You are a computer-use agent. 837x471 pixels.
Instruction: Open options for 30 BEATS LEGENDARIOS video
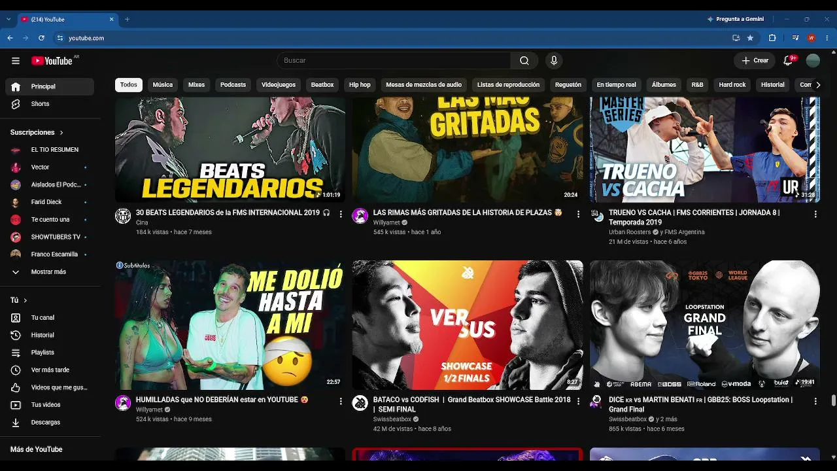coord(341,214)
